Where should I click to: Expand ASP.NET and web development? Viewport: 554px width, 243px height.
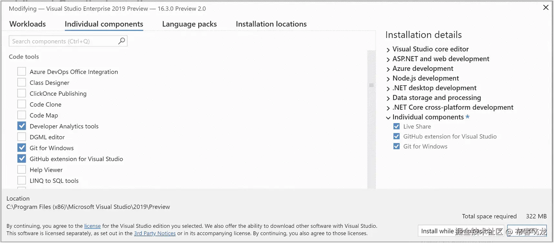(388, 59)
